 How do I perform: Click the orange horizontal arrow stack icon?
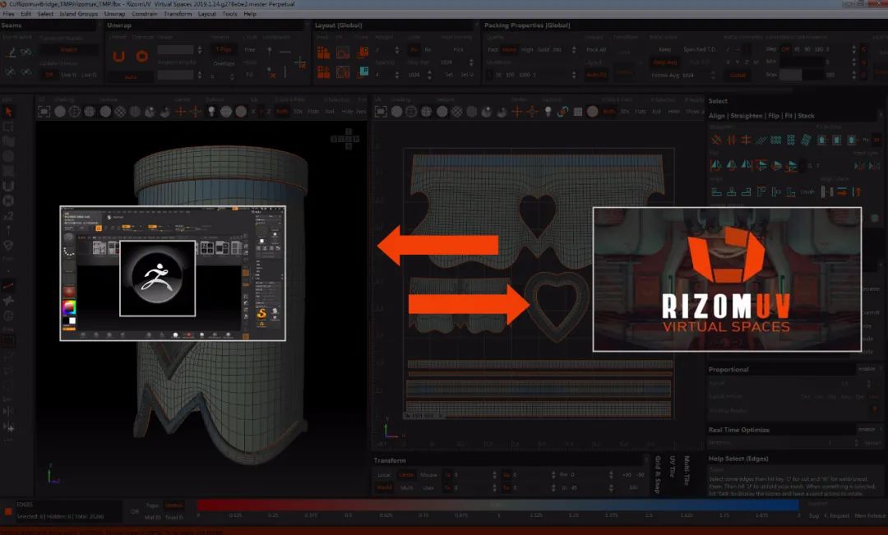click(842, 192)
